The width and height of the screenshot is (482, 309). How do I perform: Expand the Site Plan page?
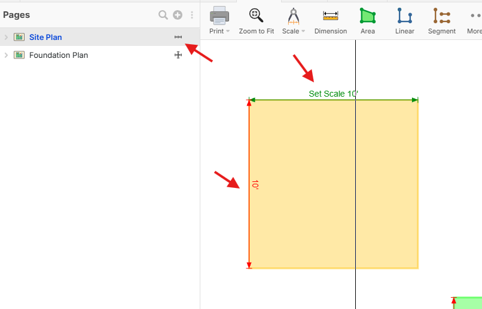6,37
